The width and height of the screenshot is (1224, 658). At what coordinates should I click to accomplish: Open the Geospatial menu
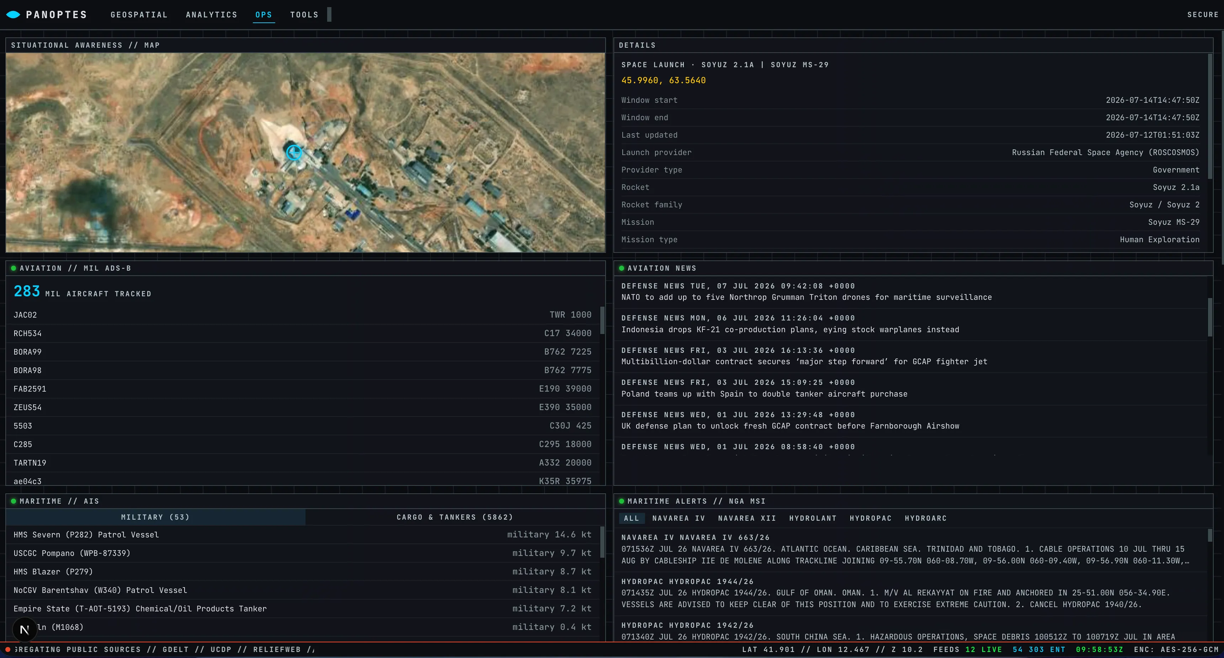pyautogui.click(x=139, y=15)
